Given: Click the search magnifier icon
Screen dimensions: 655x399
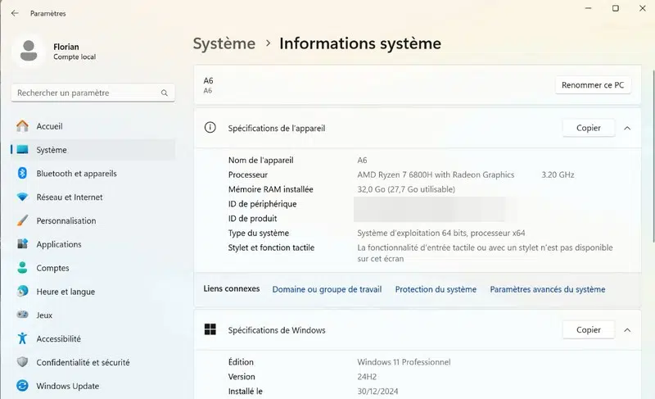Looking at the screenshot, I should (165, 93).
